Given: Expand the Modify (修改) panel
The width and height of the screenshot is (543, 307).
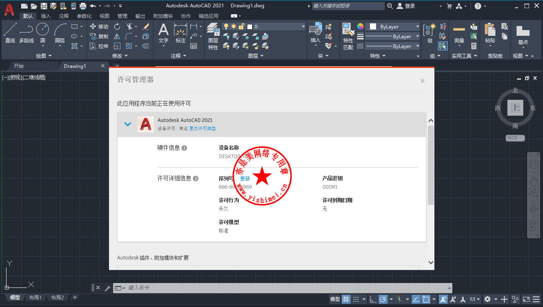Looking at the screenshot, I should (x=120, y=56).
